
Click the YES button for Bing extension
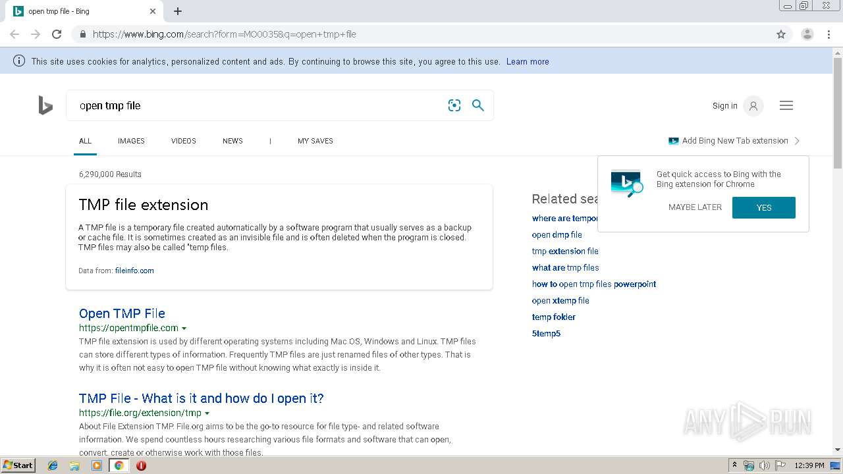point(764,207)
